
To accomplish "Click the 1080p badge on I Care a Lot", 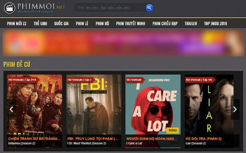I will 172,130.
